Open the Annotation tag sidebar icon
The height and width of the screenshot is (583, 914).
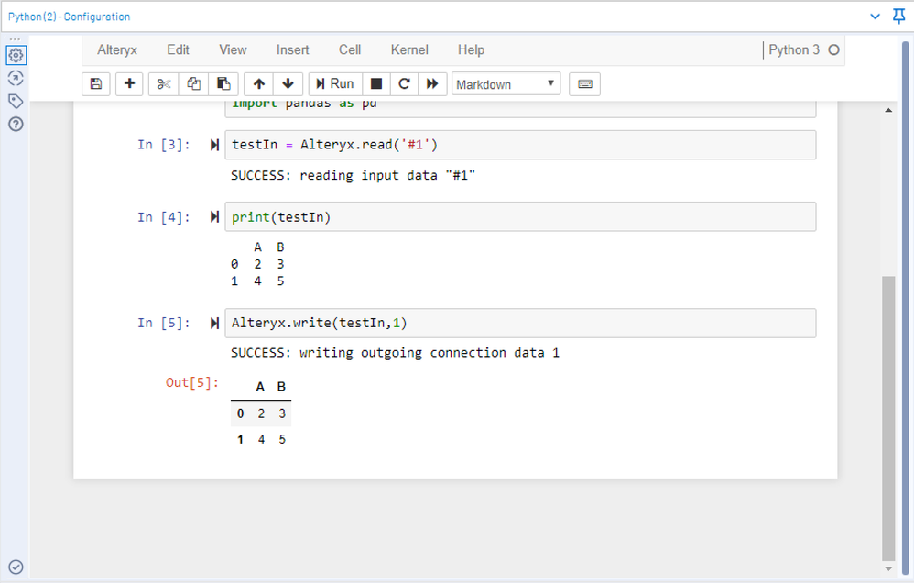pyautogui.click(x=16, y=101)
